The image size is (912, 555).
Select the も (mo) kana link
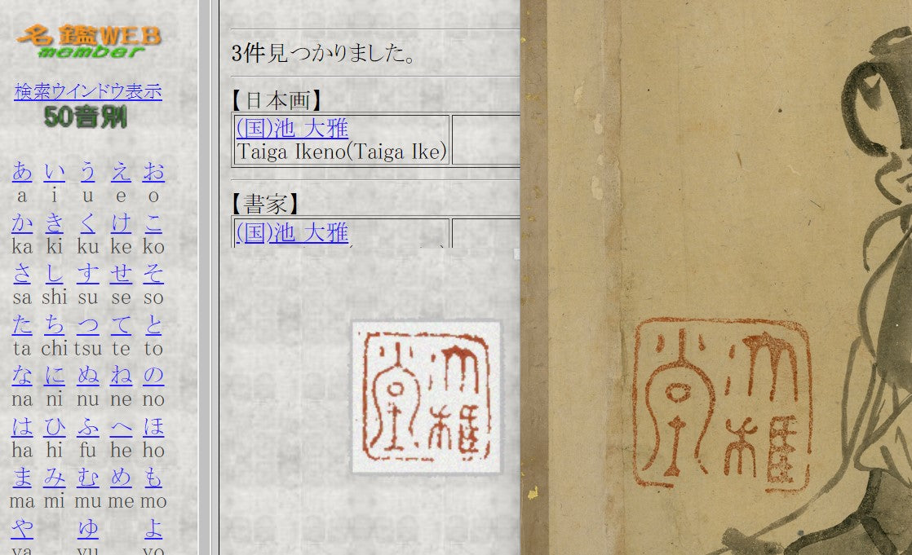(153, 477)
